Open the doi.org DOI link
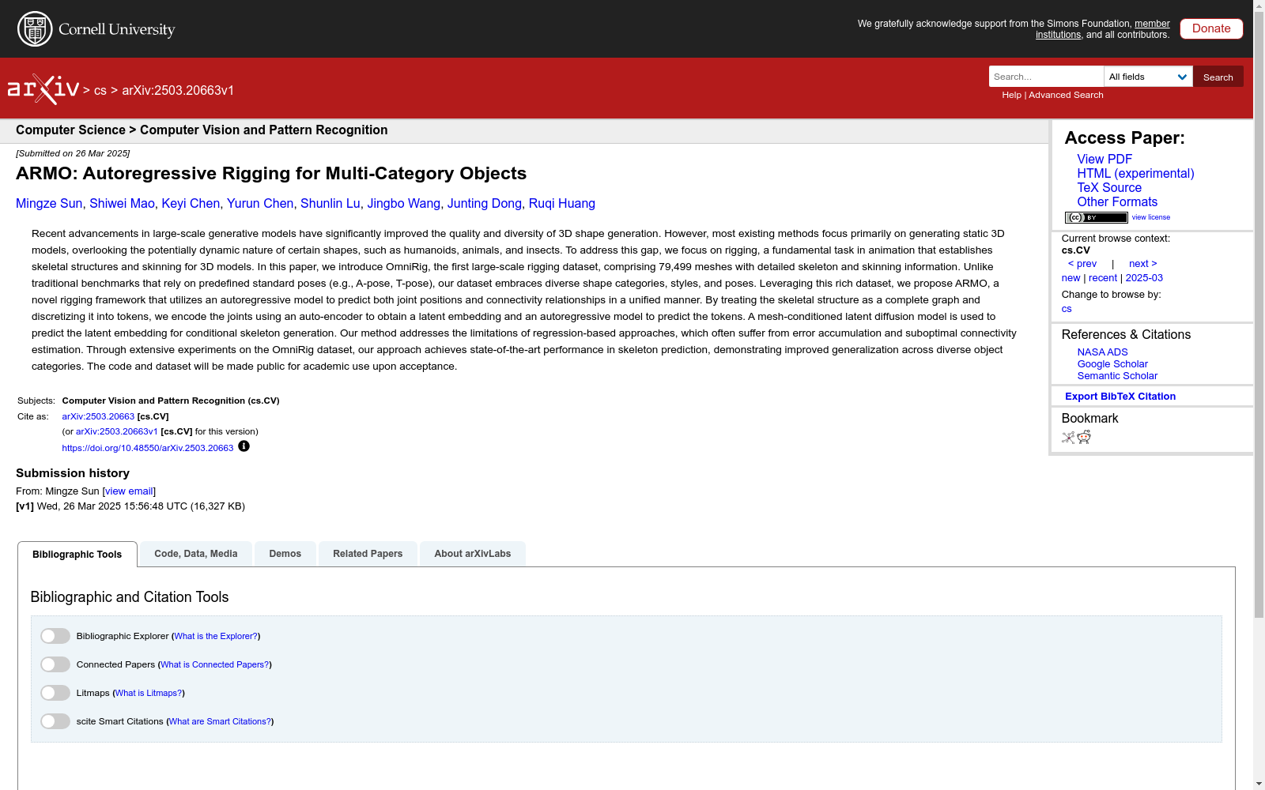 (148, 448)
